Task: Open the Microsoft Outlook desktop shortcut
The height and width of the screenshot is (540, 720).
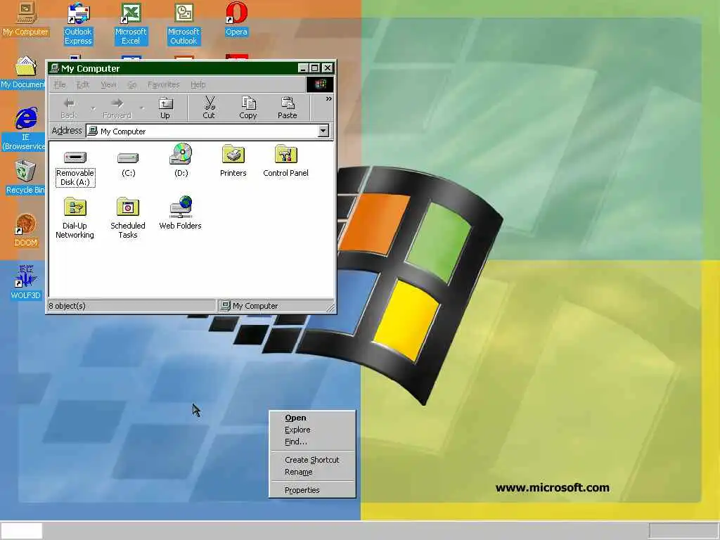Action: click(184, 24)
